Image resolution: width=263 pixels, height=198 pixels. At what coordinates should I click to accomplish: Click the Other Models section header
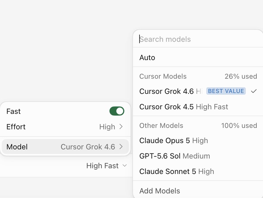click(x=161, y=126)
